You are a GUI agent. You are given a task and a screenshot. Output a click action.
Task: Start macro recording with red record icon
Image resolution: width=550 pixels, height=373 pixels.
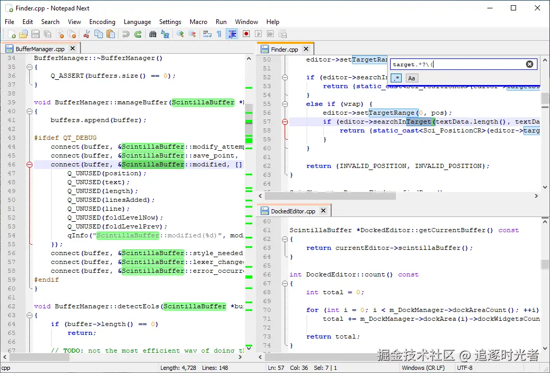point(246,34)
